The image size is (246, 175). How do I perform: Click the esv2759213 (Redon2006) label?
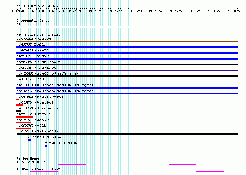point(35,39)
